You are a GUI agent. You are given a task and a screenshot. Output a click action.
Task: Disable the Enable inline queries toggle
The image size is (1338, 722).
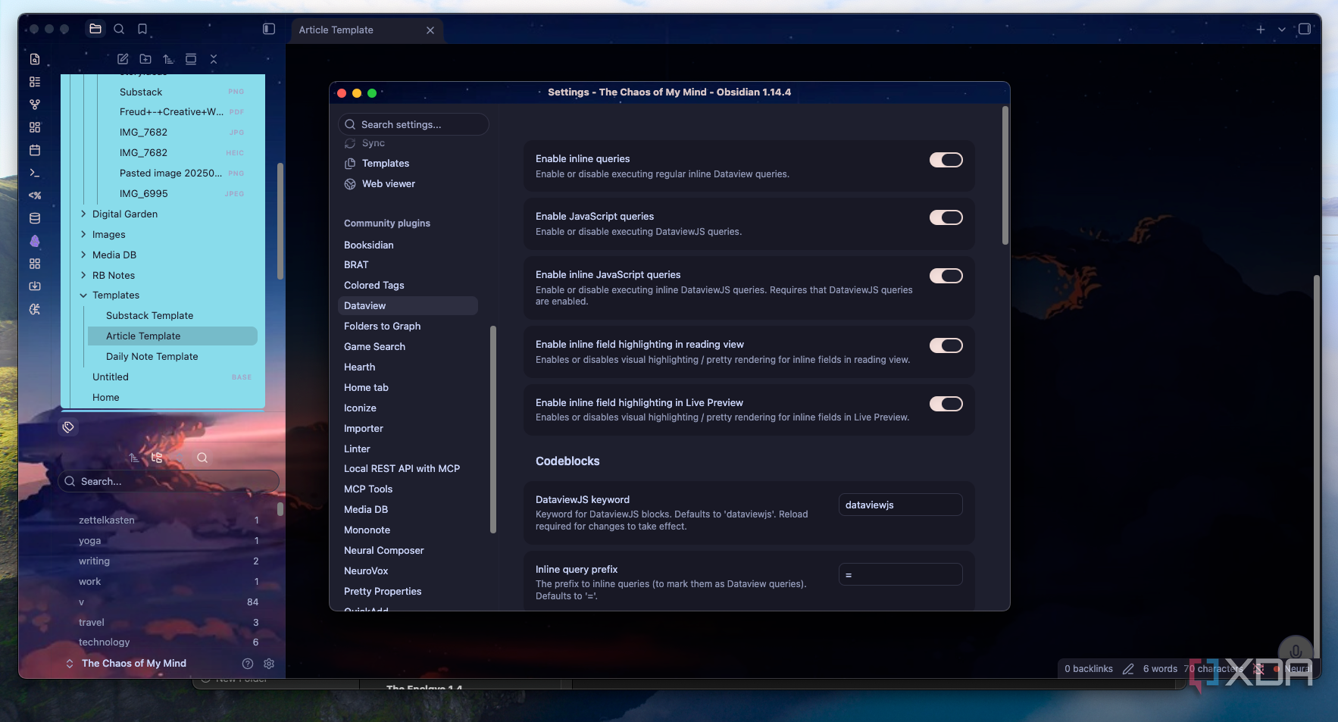pos(946,160)
